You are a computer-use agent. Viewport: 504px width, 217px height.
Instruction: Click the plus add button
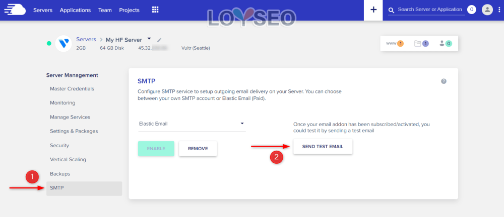tap(373, 10)
